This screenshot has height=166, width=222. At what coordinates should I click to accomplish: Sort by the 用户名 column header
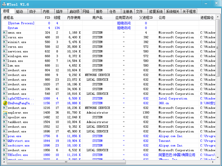tap(98, 18)
